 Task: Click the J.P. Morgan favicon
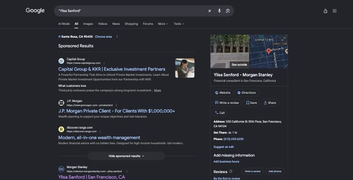point(61,103)
